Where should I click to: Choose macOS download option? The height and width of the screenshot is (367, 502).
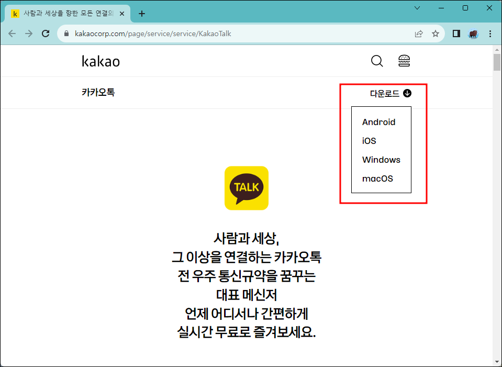click(376, 179)
